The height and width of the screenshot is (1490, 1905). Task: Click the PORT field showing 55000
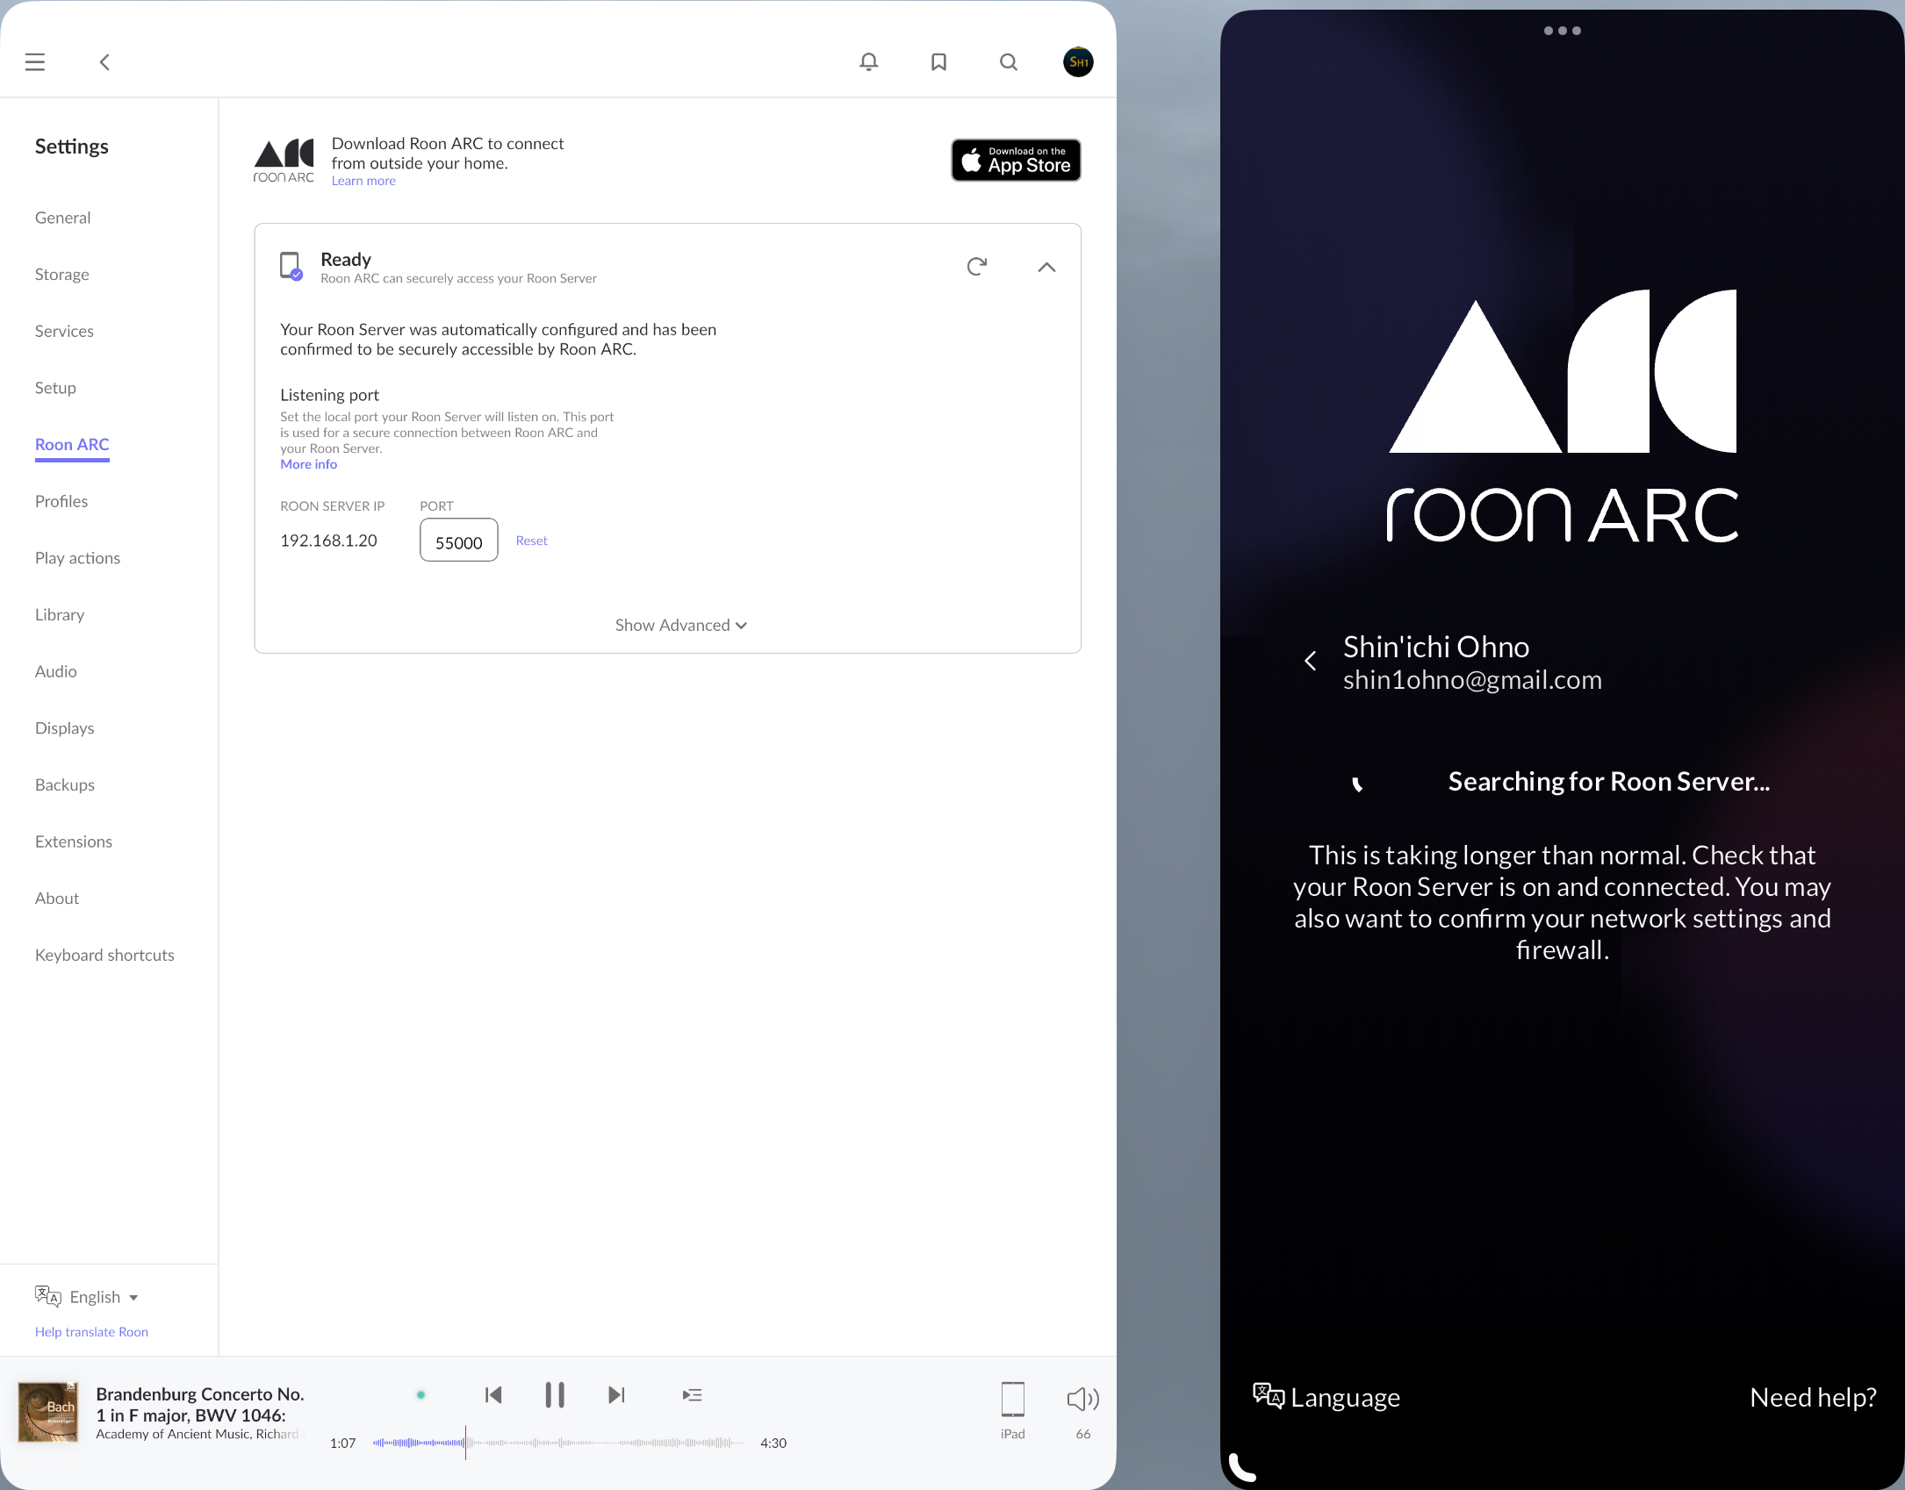pos(458,541)
